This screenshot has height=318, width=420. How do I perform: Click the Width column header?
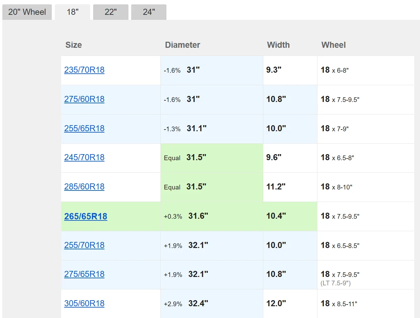278,45
